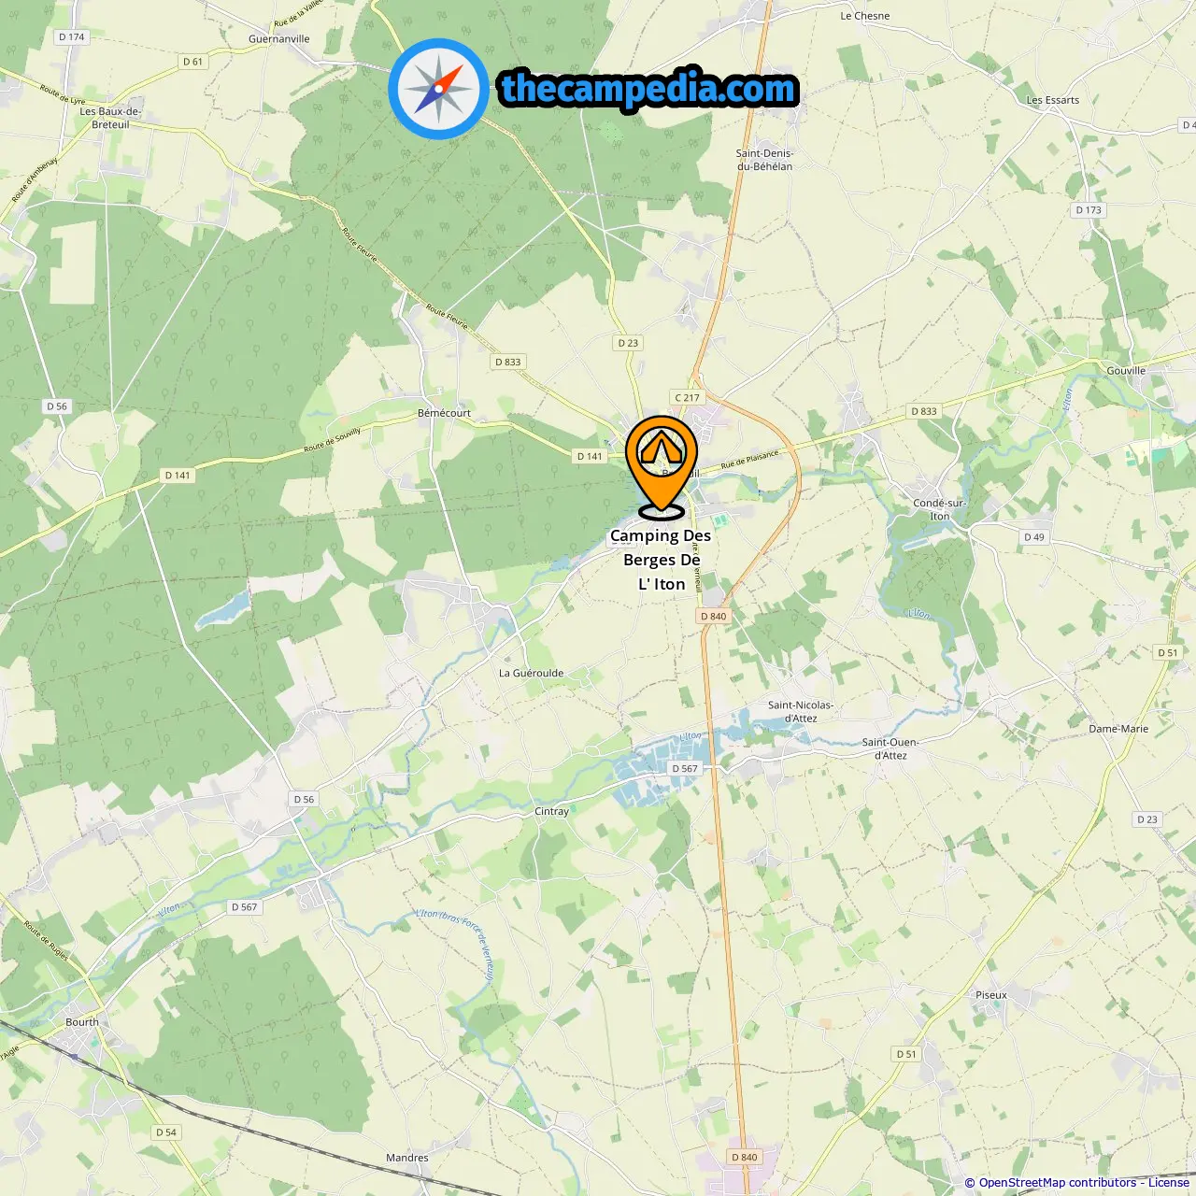
Task: Click the D 141 road shield near Bémécourt
Action: pyautogui.click(x=590, y=456)
